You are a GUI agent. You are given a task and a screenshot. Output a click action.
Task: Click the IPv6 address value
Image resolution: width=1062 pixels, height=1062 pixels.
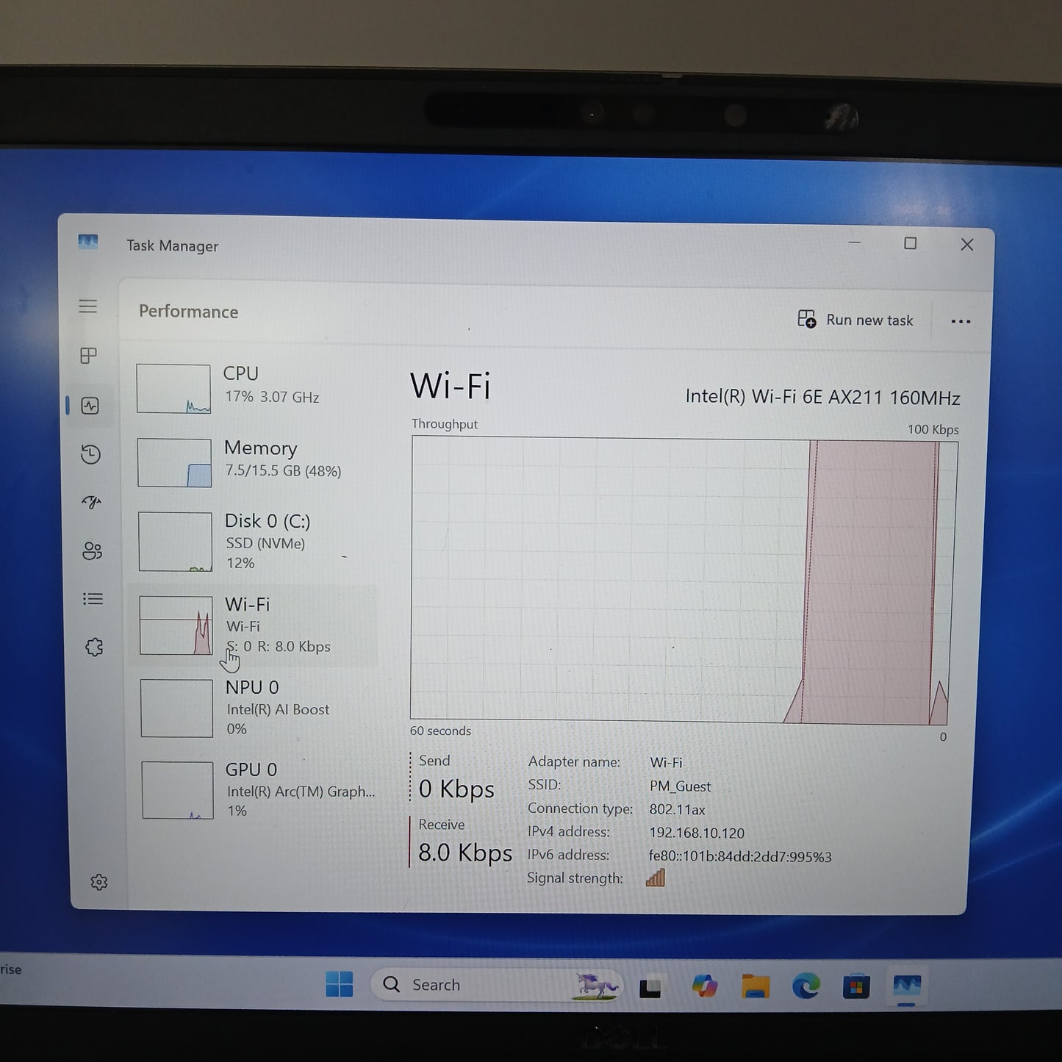click(x=740, y=856)
